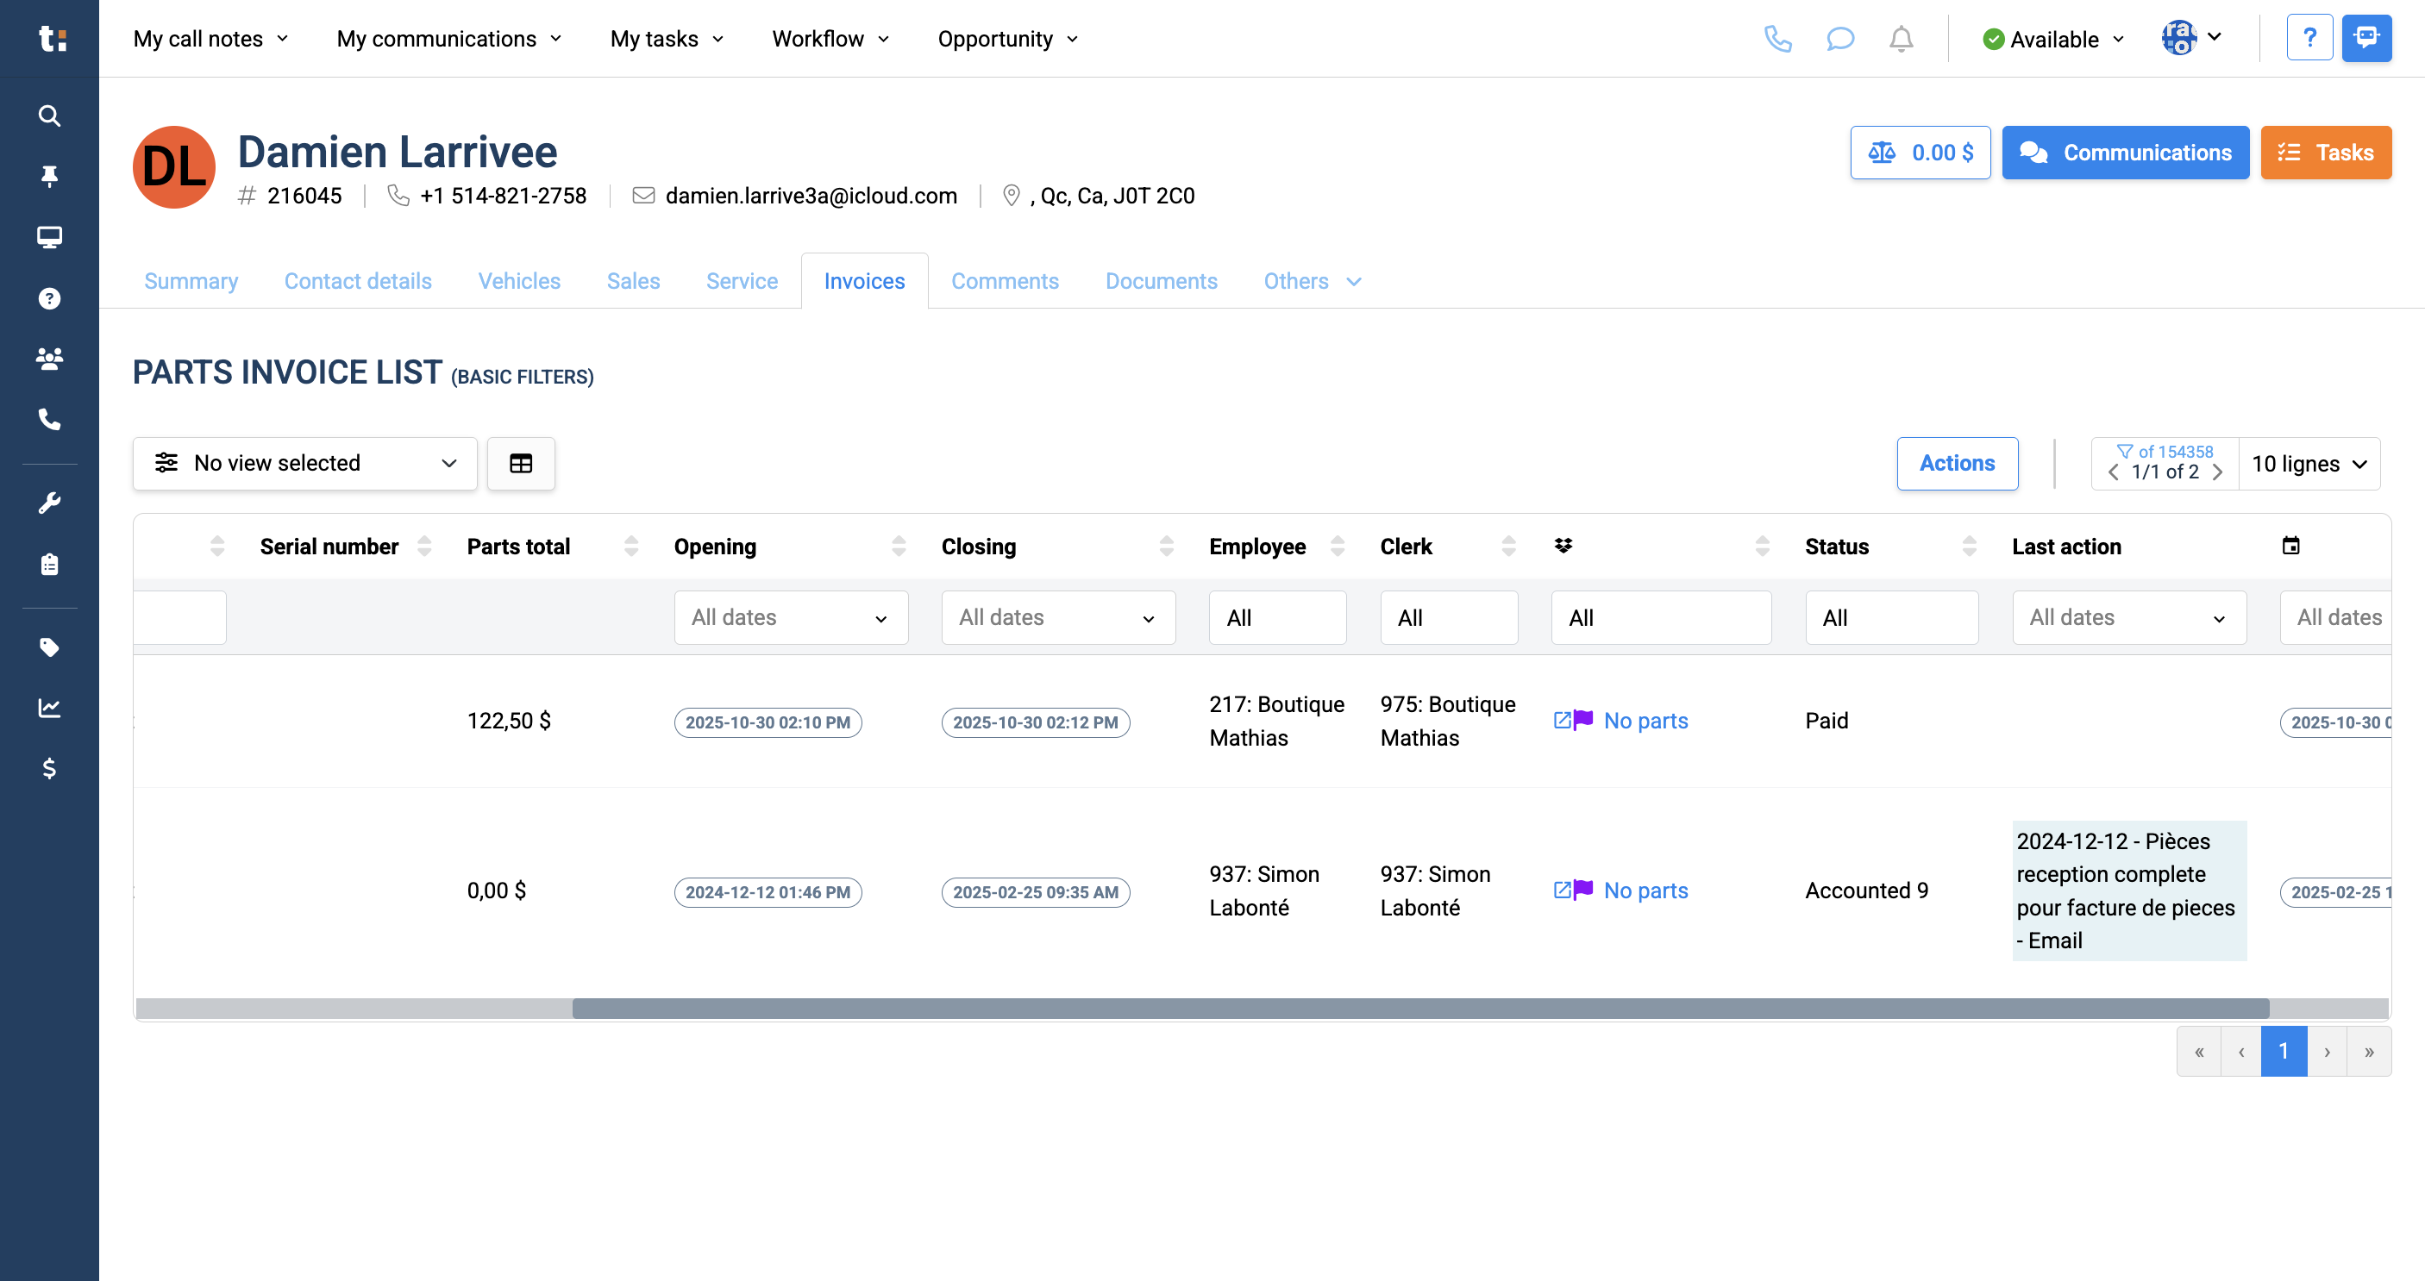This screenshot has width=2425, height=1281.
Task: Open the search icon in sidebar
Action: coord(49,116)
